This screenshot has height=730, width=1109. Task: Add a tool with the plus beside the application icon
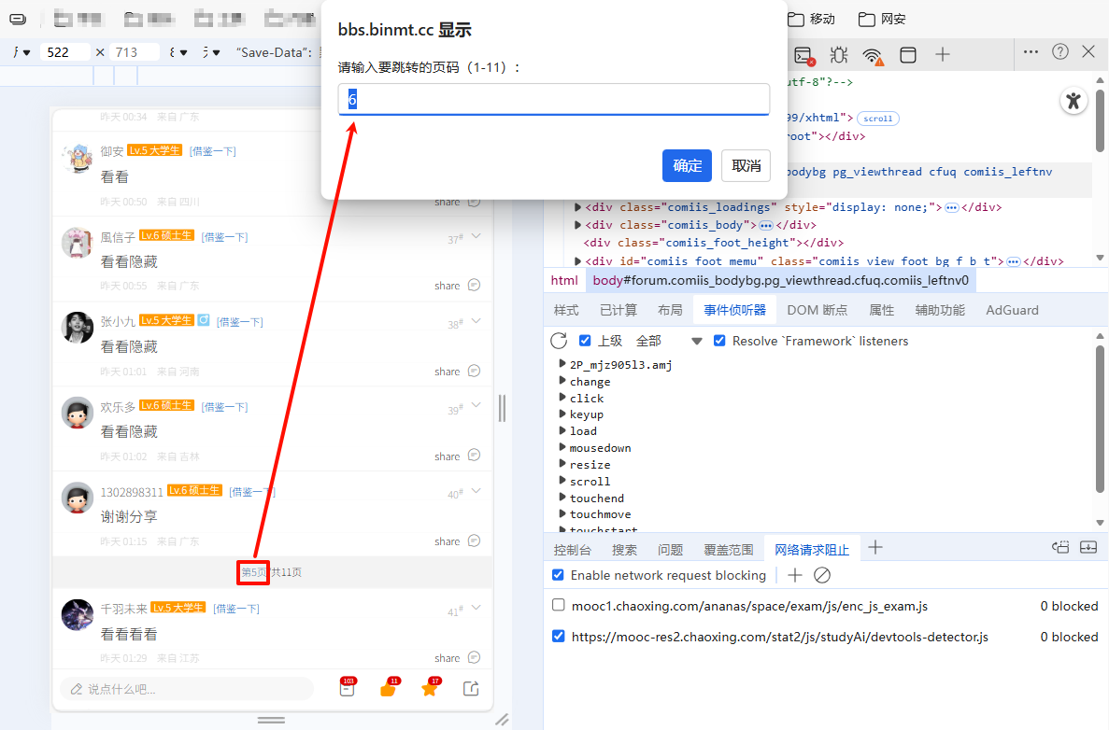tap(943, 54)
